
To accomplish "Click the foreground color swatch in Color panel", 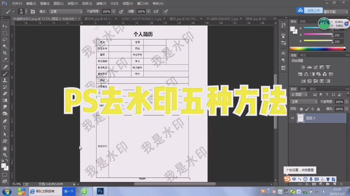I will [x=293, y=29].
